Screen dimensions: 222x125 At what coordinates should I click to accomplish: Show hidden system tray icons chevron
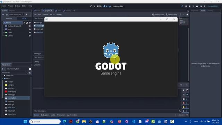coord(186,122)
